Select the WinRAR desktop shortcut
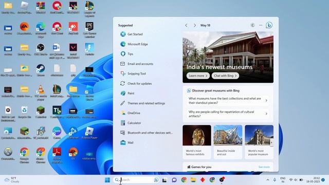Screen dimensions: 329x185 (41, 8)
